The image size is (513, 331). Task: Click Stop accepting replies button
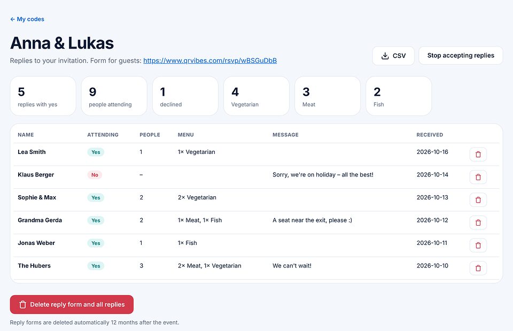460,56
